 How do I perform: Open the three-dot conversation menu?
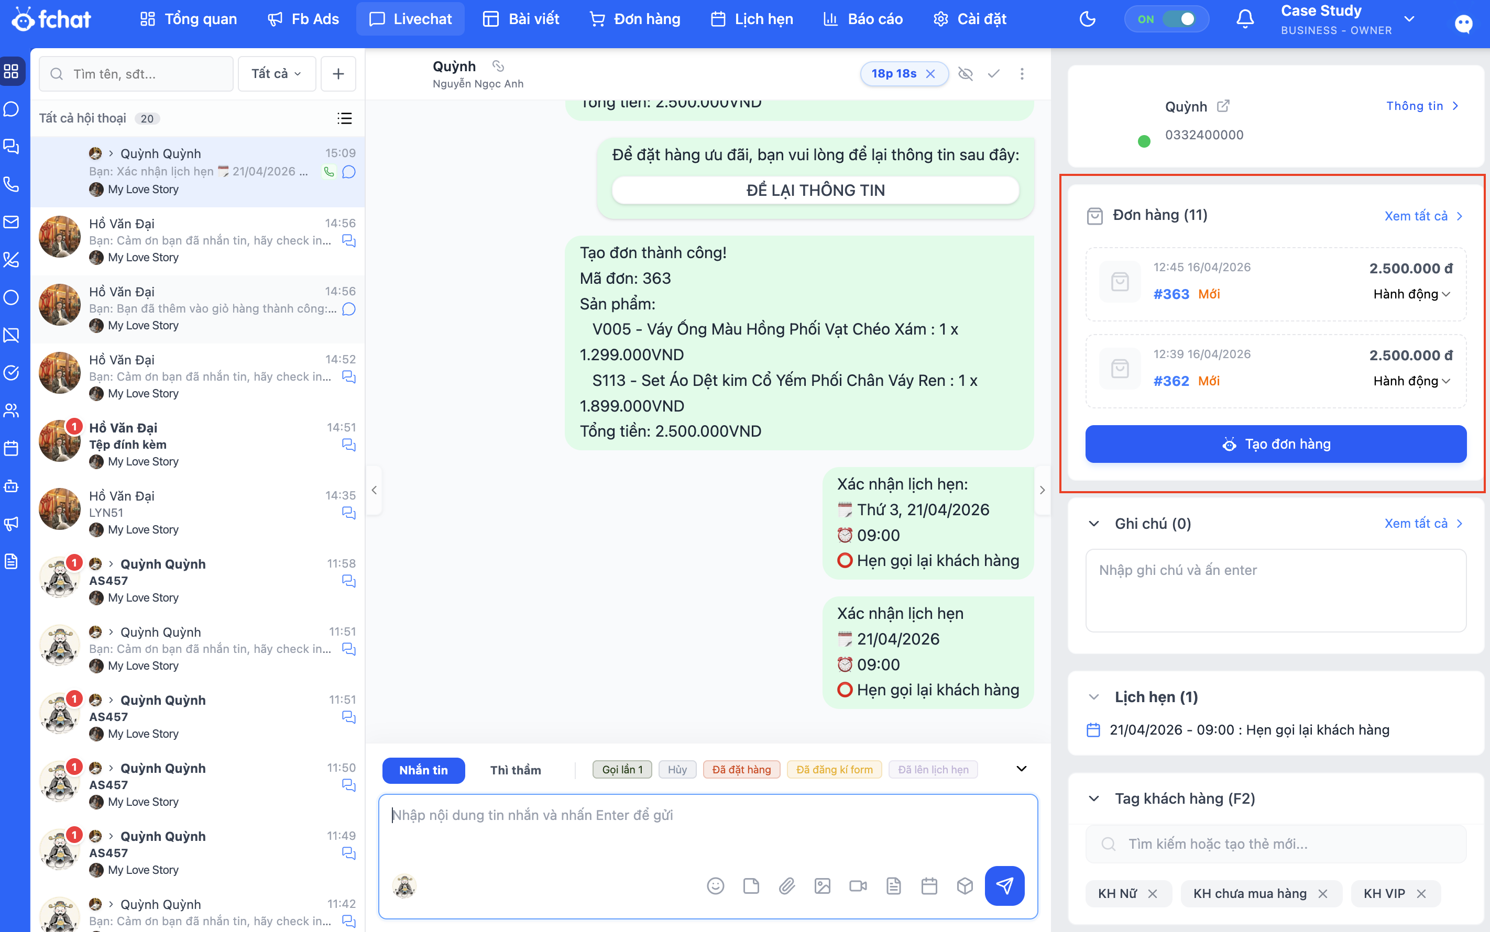click(x=1022, y=74)
